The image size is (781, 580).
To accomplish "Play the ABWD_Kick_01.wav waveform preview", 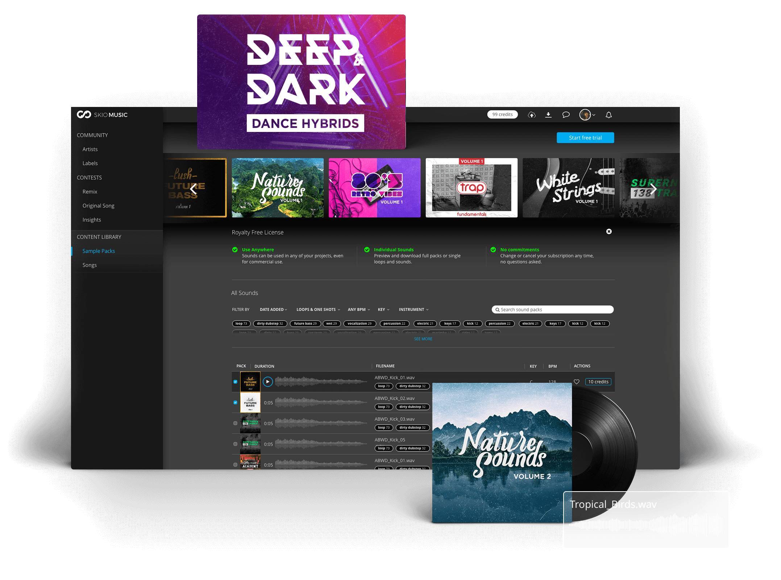I will tap(267, 381).
